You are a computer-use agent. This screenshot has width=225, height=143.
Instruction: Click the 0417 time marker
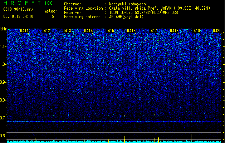[x=153, y=31]
